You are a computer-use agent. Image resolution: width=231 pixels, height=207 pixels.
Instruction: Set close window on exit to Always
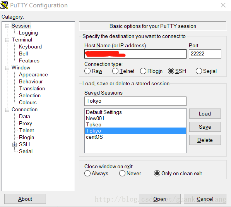click(87, 173)
